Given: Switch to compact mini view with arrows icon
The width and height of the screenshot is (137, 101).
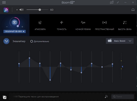Looking at the screenshot, I should coord(118,2).
